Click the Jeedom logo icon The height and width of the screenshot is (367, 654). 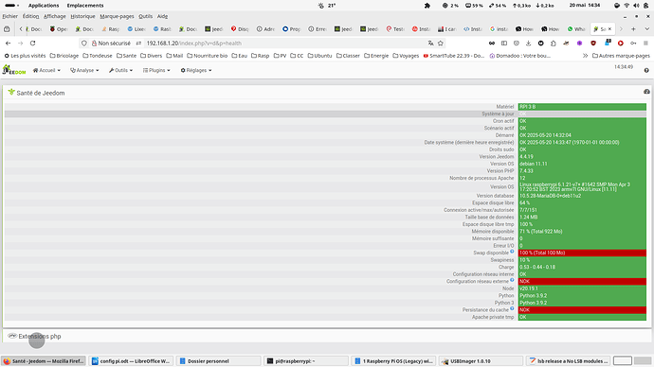(14, 70)
